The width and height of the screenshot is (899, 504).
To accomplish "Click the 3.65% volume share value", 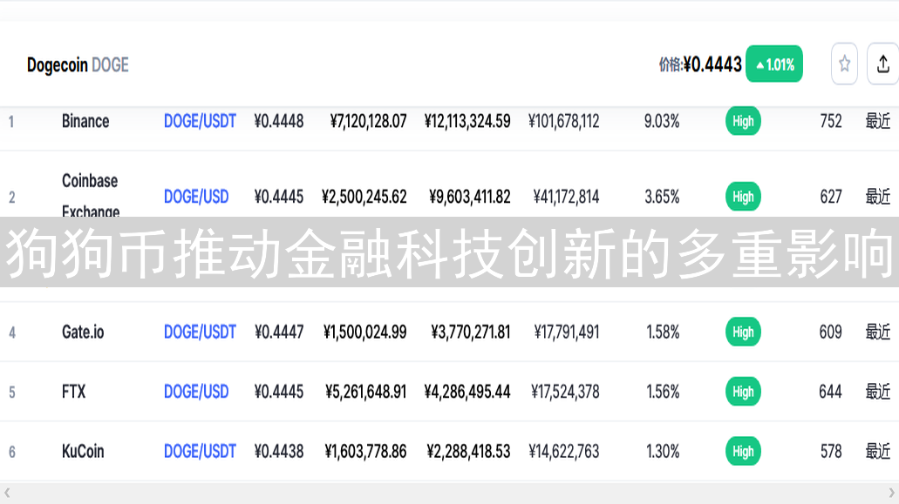I will pos(662,197).
